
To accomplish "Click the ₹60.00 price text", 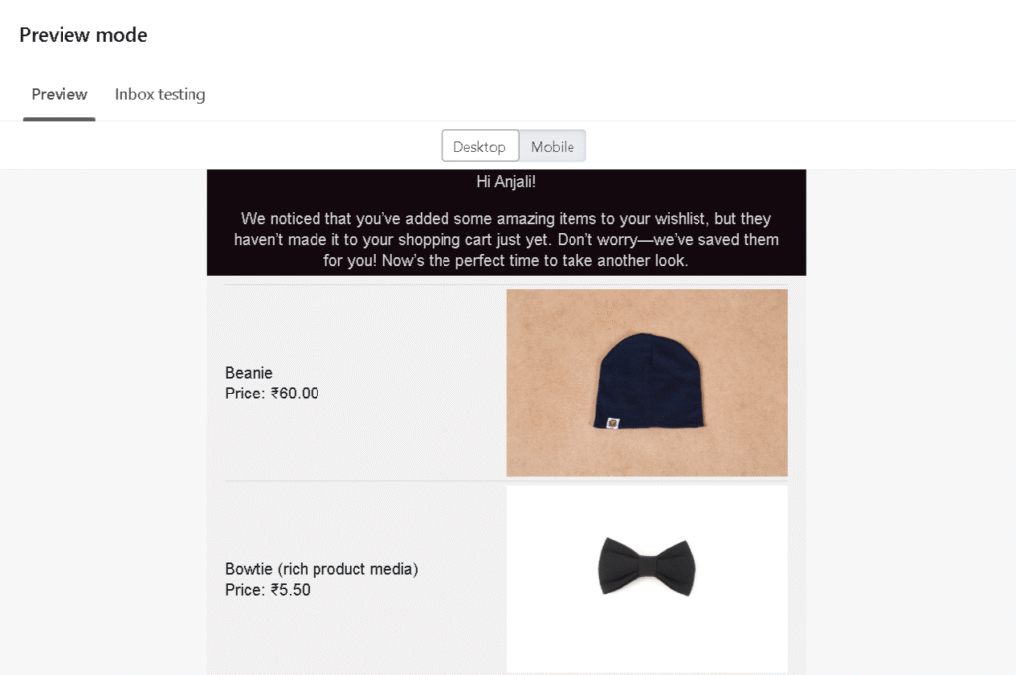I will (295, 394).
